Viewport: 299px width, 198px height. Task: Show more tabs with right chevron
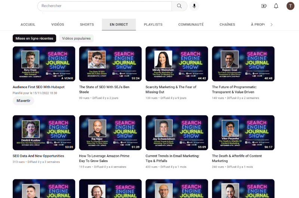point(272,25)
